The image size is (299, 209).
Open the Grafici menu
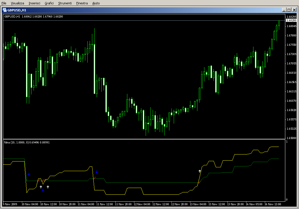[x=49, y=3]
